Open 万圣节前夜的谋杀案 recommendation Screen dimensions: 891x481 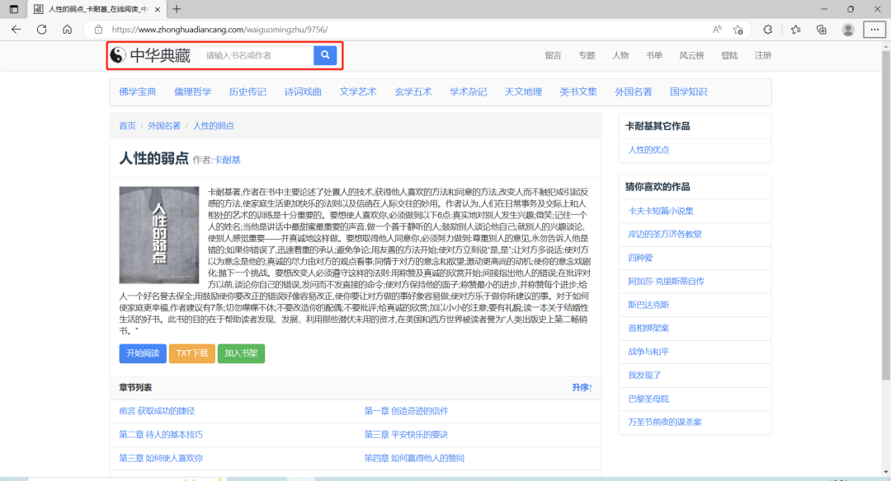pyautogui.click(x=665, y=422)
